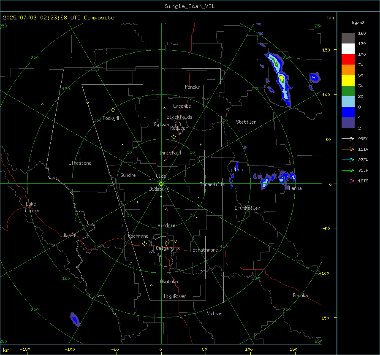
Task: Click the Okotoks town label
Action: [x=169, y=282]
